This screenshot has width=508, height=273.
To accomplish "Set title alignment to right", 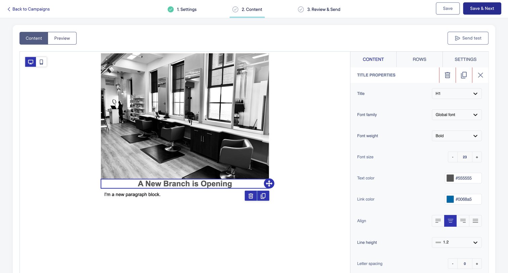I will [463, 221].
